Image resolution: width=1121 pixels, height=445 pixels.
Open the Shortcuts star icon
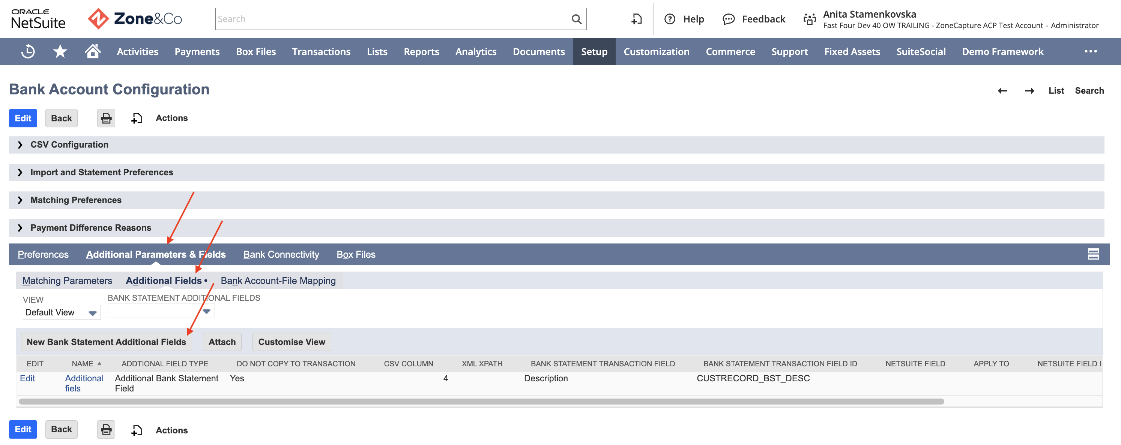(60, 51)
